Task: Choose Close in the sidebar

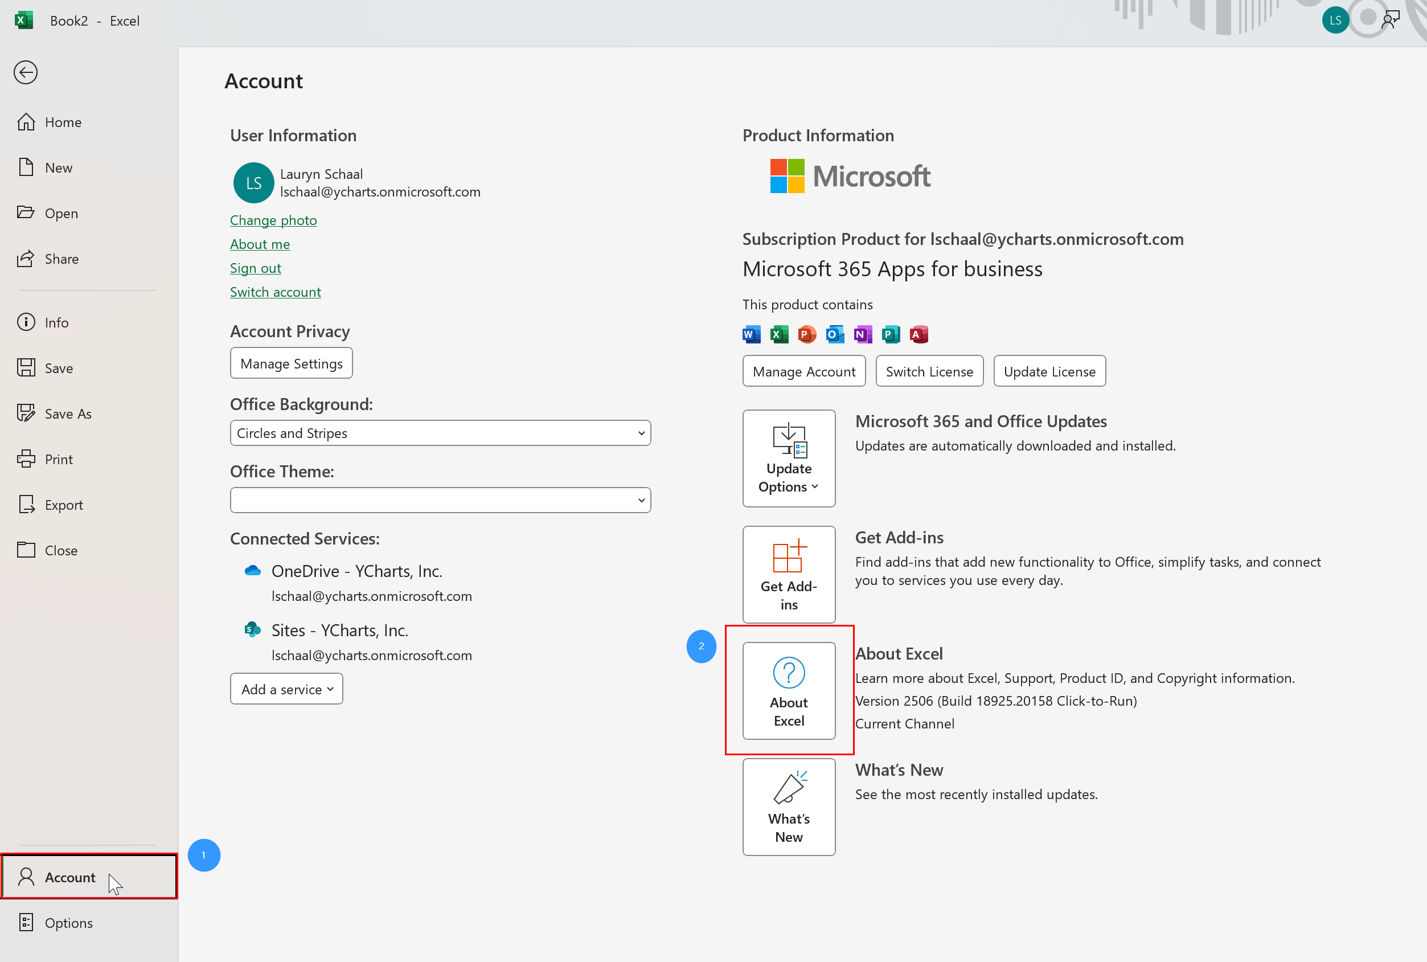Action: pos(89,550)
